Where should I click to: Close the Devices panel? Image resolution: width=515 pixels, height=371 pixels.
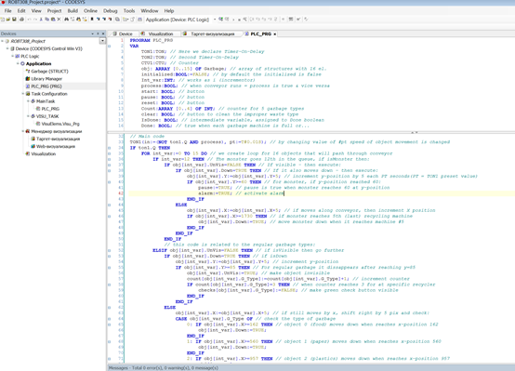click(x=103, y=33)
